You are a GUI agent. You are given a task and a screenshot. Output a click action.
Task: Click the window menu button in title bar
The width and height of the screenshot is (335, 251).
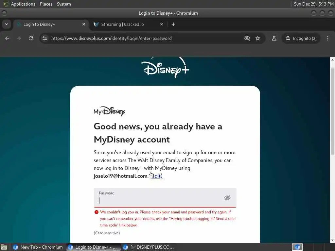point(4,13)
